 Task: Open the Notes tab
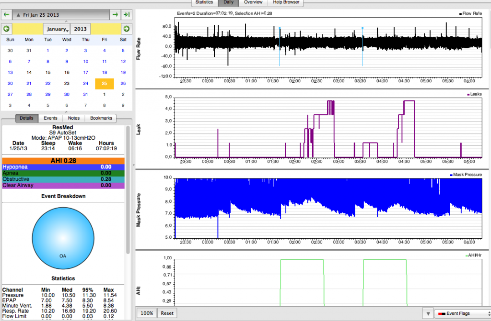point(73,118)
